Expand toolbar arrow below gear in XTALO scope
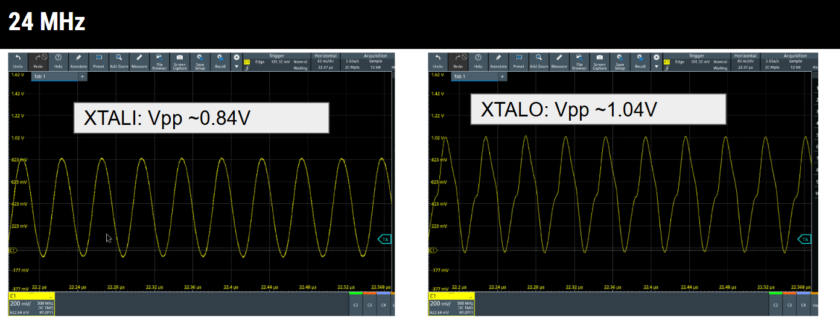The image size is (840, 321). pos(657,66)
